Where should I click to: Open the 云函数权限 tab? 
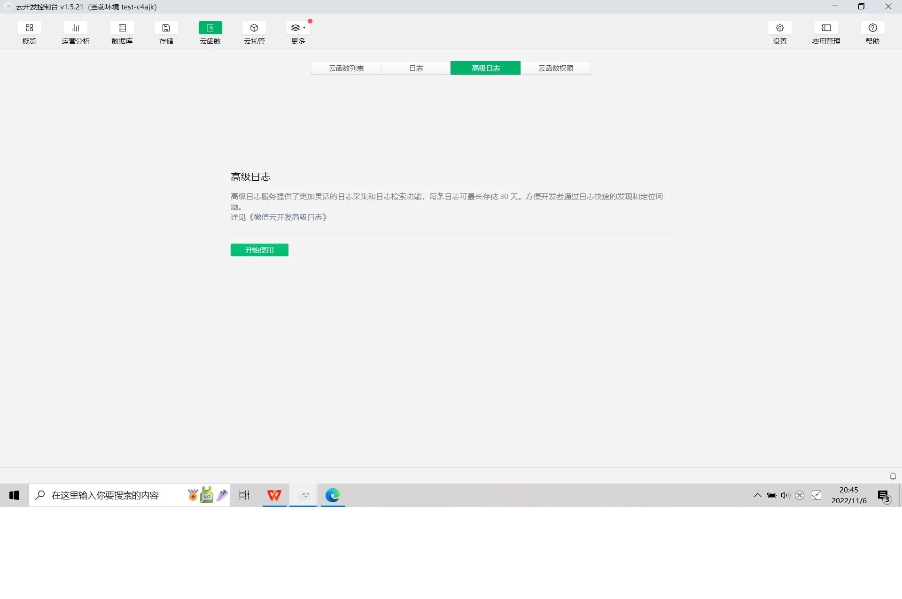click(555, 68)
